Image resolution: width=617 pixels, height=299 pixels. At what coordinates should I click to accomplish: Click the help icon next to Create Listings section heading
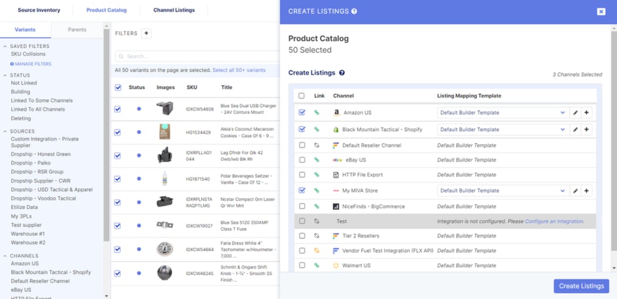pos(342,73)
